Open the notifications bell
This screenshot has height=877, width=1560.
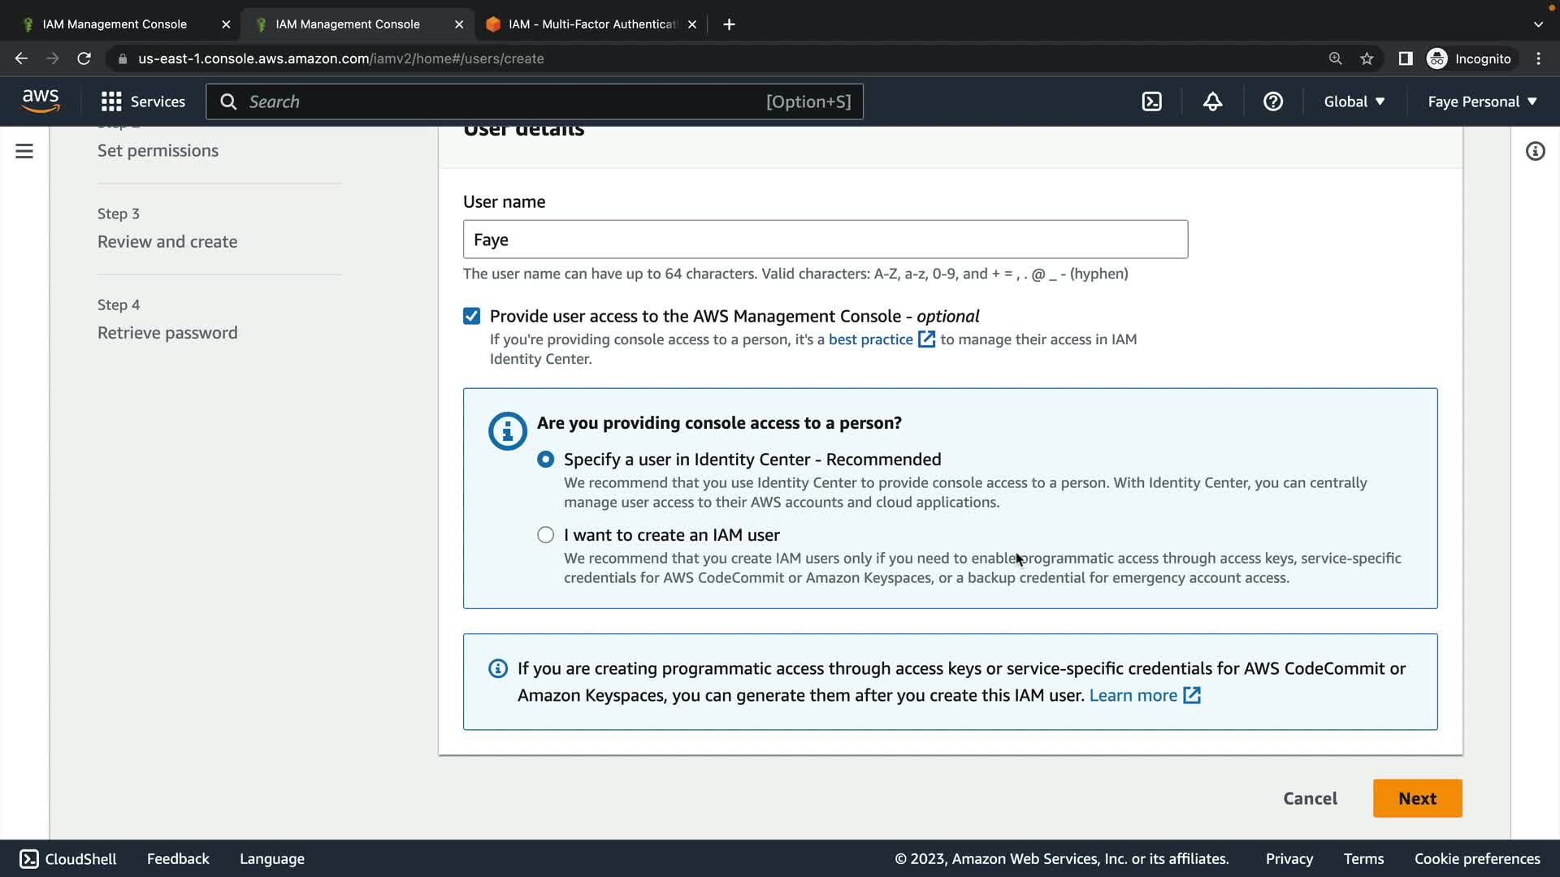[1212, 102]
